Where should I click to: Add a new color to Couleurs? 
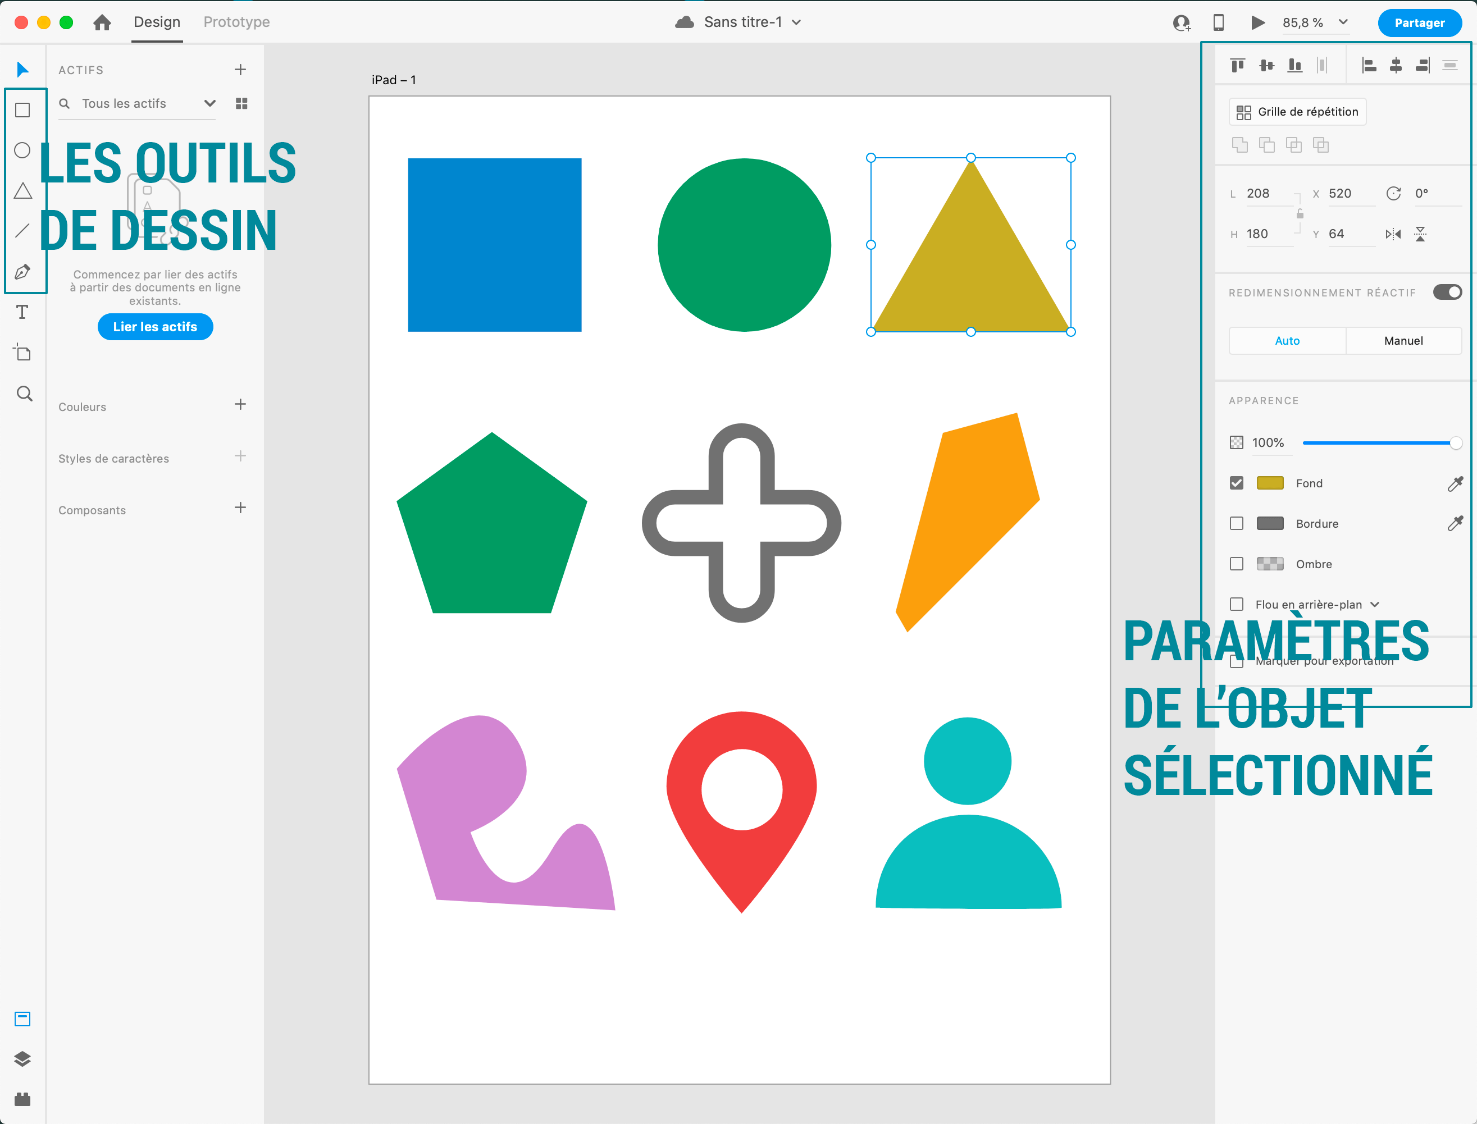click(x=240, y=404)
